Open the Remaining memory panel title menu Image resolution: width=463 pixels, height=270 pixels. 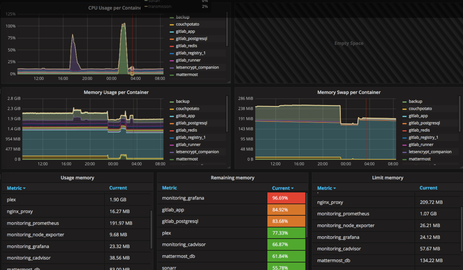[232, 178]
